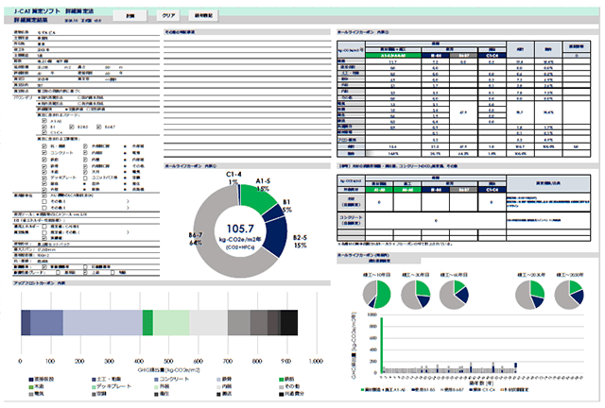The height and width of the screenshot is (408, 605).
Task: Click the button right of クリア
Action: (x=203, y=15)
